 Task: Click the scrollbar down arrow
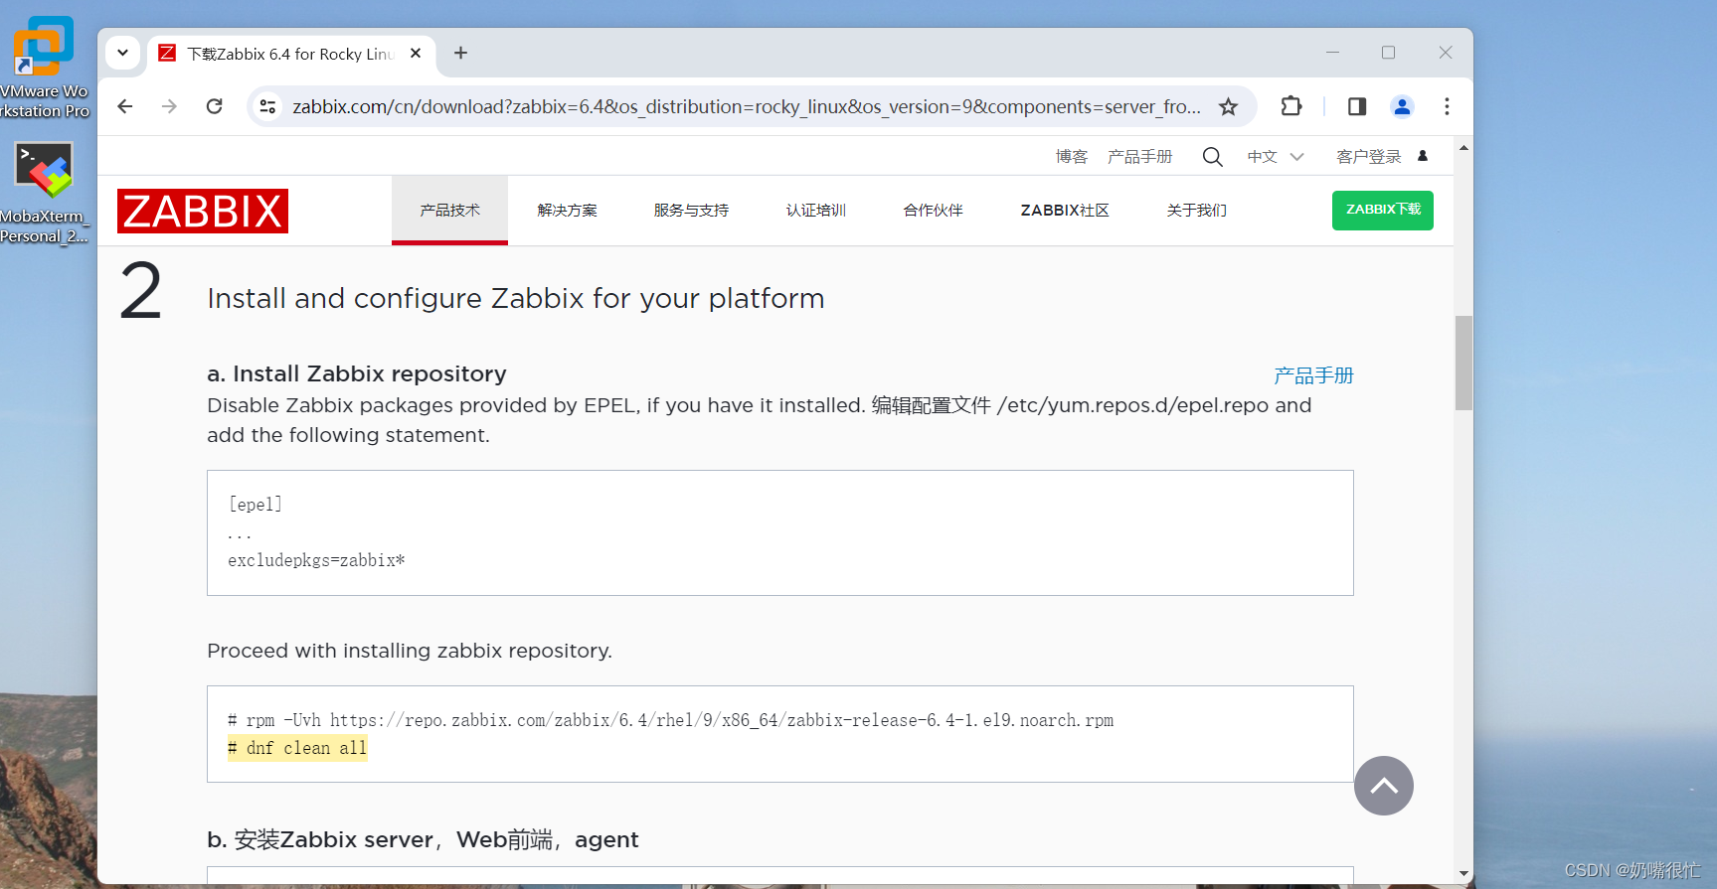pos(1463,873)
